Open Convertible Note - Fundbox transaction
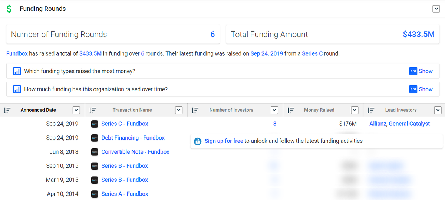 (135, 152)
